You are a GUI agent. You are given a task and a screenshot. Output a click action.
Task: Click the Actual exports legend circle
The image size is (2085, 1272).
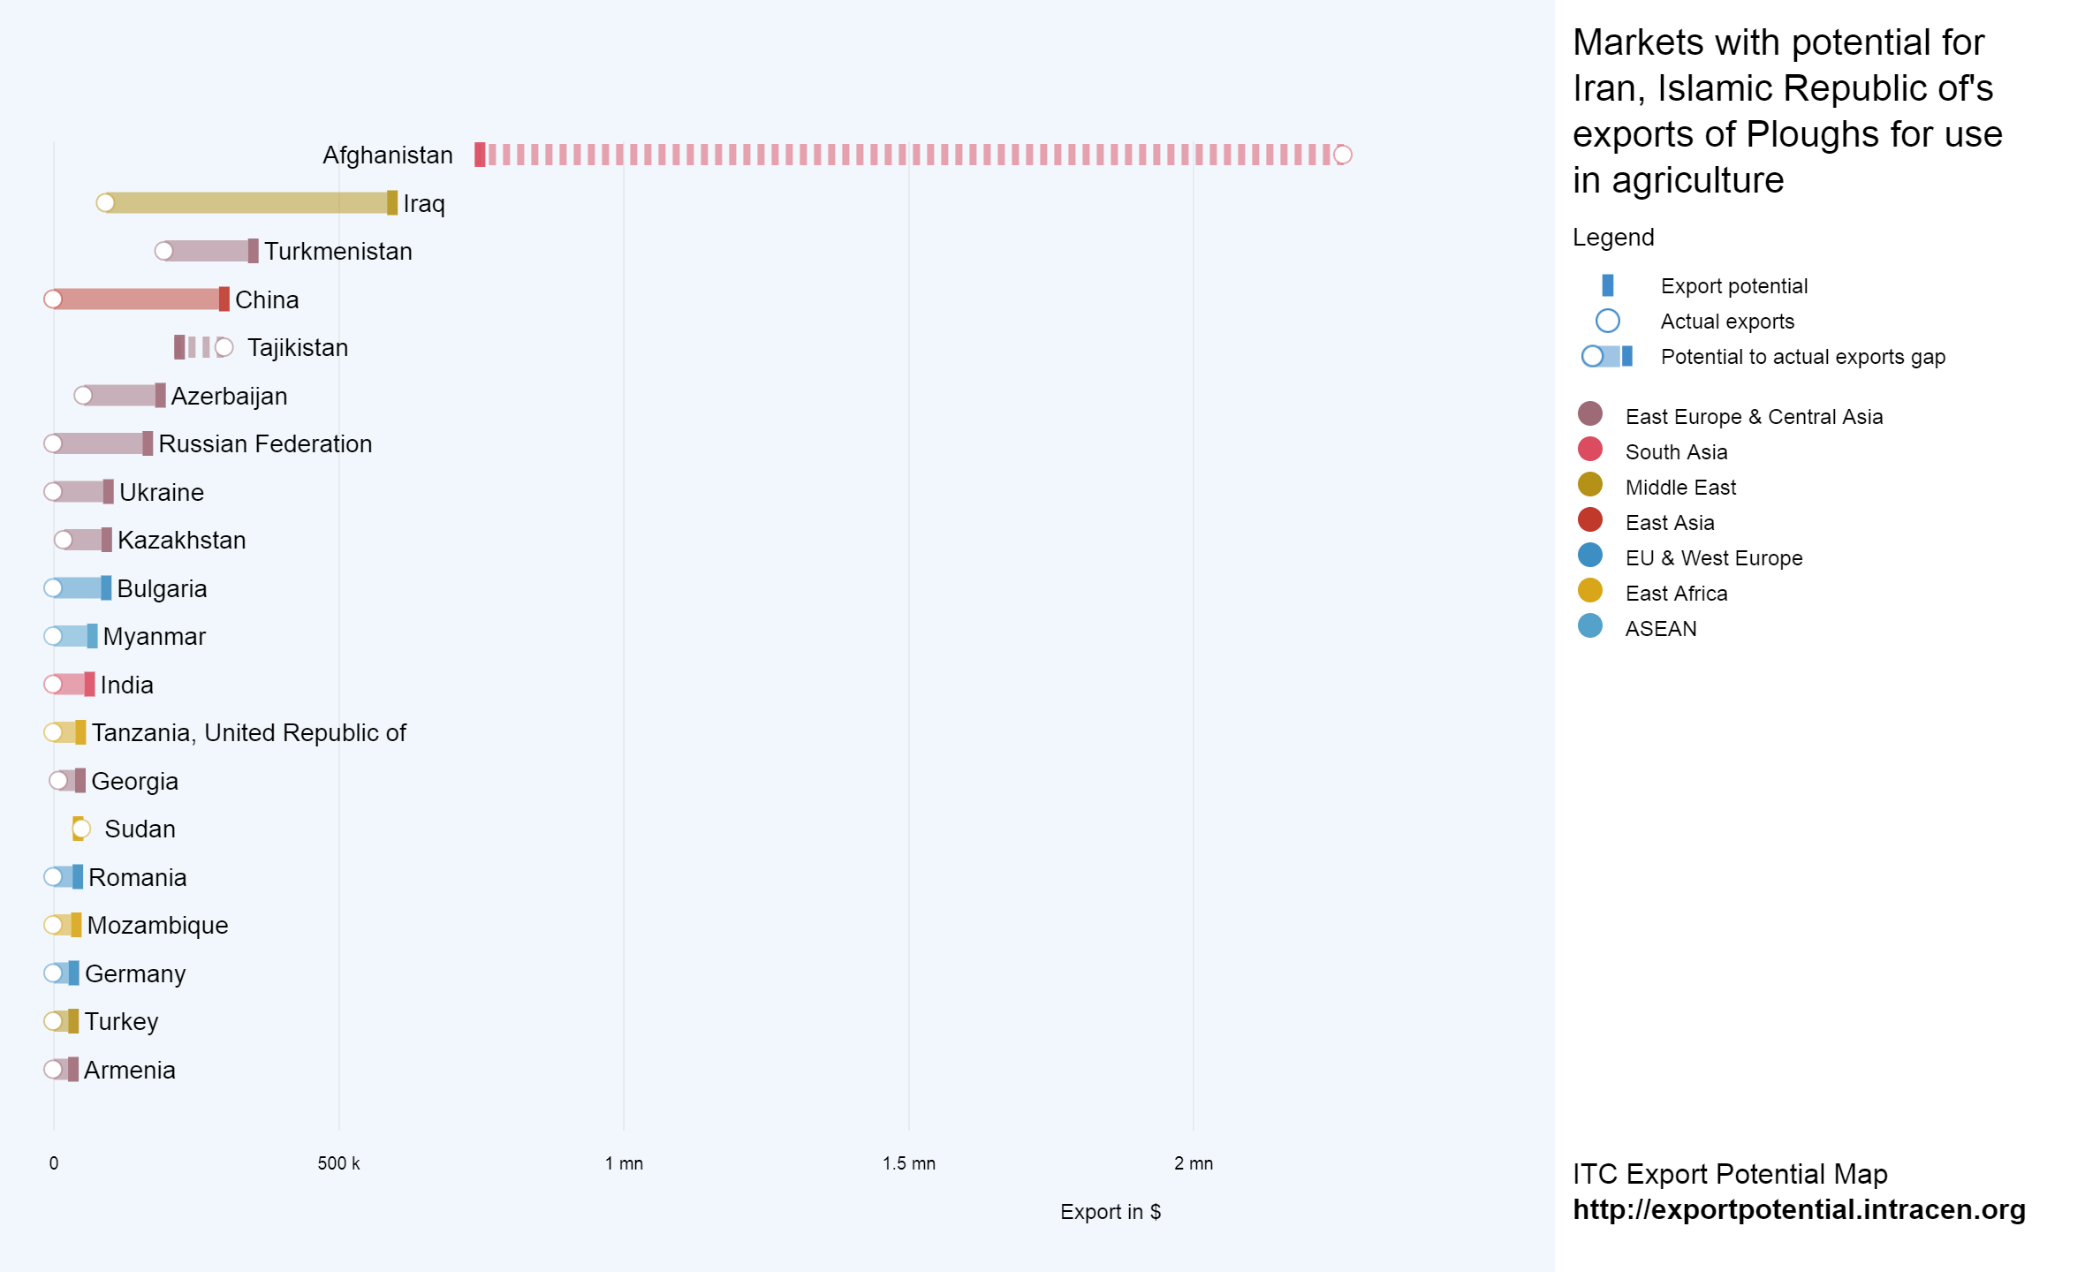[x=1607, y=321]
